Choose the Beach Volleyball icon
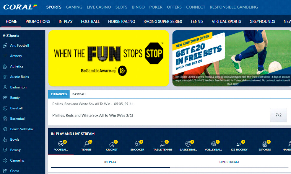Viewport: 291px width, 174px height. coord(5,129)
